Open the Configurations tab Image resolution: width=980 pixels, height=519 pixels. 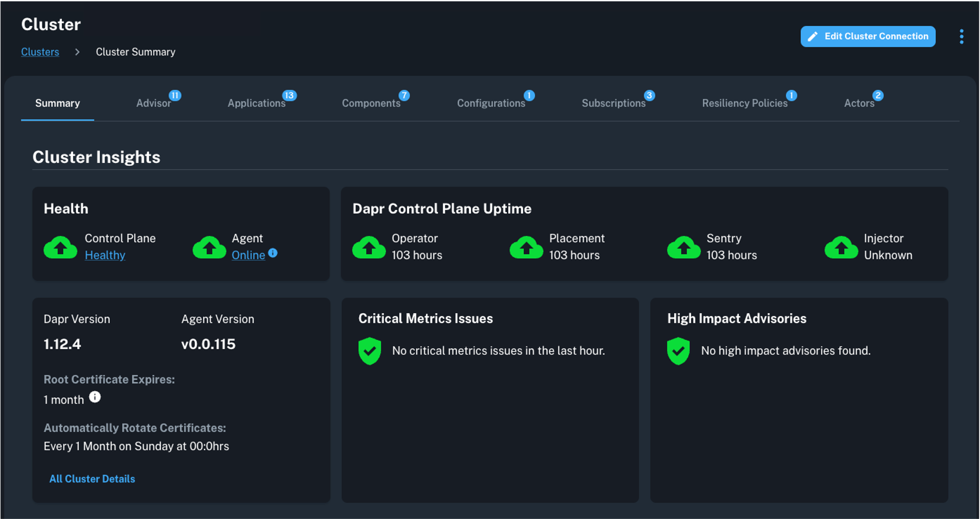click(x=491, y=103)
